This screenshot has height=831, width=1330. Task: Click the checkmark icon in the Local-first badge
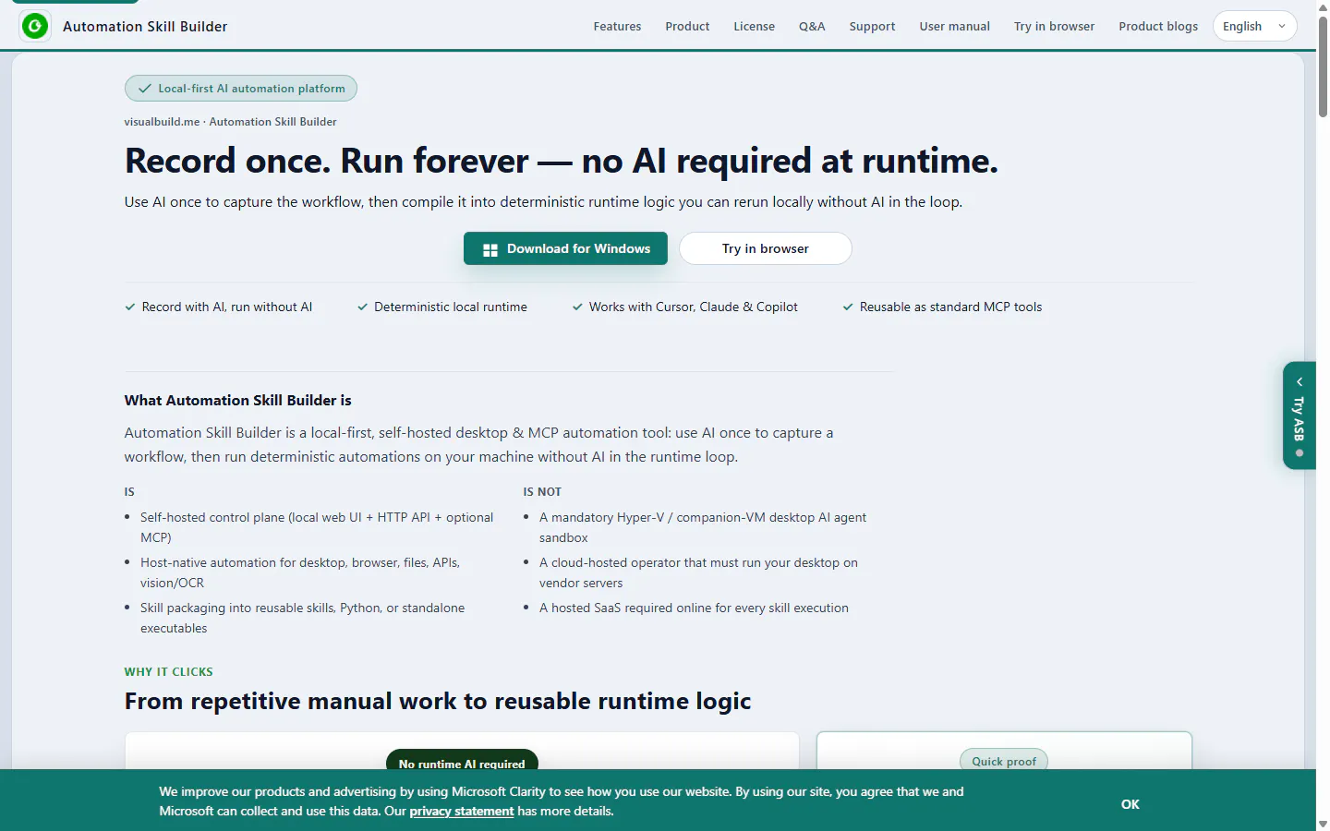(x=145, y=89)
